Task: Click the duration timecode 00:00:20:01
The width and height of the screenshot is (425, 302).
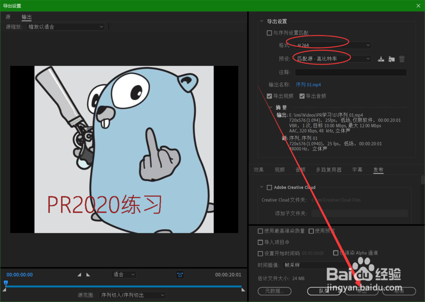Action: point(228,275)
